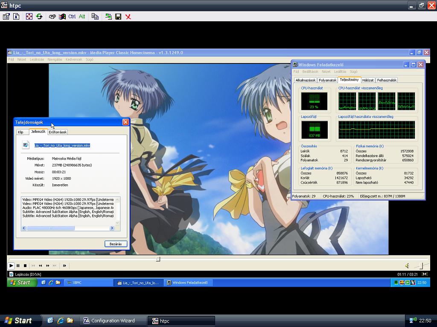Switch to Erőforrások tab in Tulajdonságok
This screenshot has width=437, height=327.
tap(58, 132)
